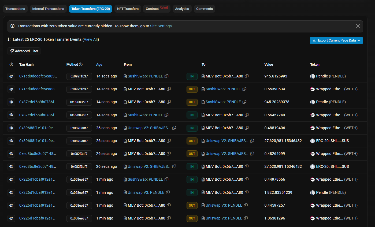The height and width of the screenshot is (227, 375).
Task: Open the 0xed8bc8e3c07148 hash in the 0.48264999 row
Action: (38, 154)
